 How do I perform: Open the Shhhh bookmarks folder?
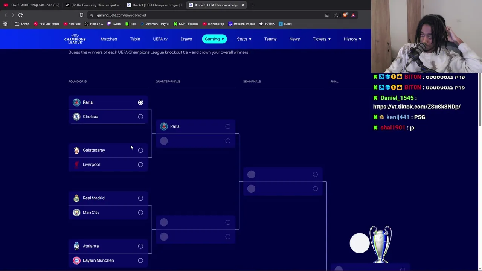22,24
